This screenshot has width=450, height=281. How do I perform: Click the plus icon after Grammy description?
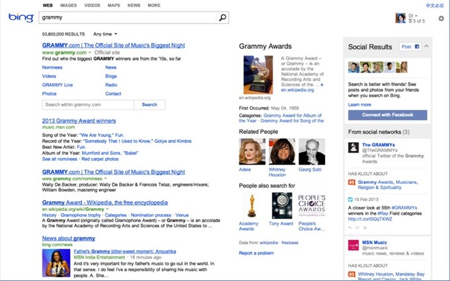[322, 85]
